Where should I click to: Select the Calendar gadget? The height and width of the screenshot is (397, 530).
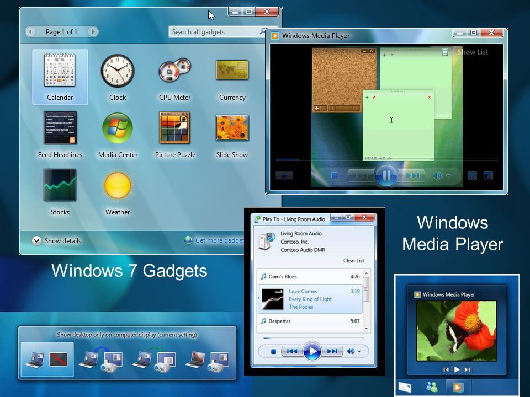[x=60, y=77]
